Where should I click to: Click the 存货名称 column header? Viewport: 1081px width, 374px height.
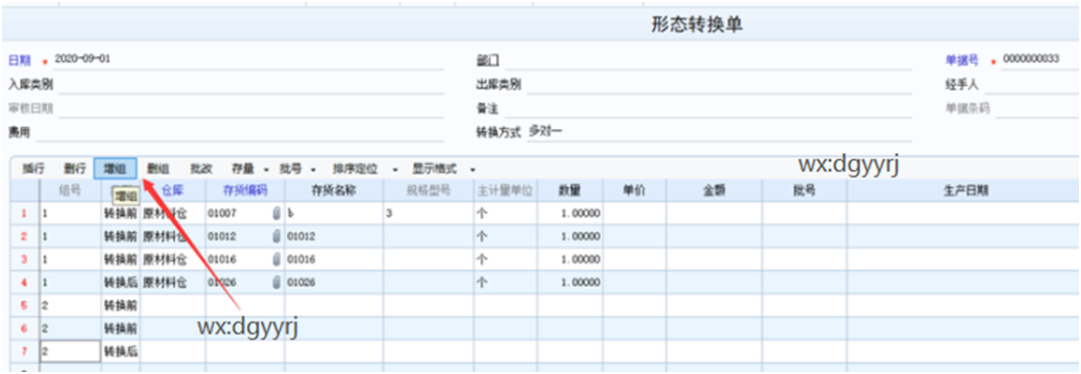(334, 190)
